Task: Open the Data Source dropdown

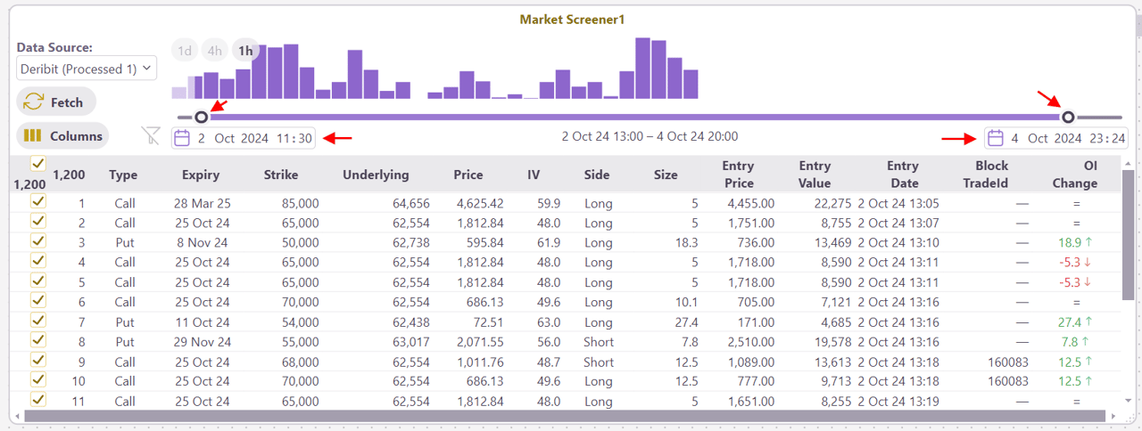Action: click(87, 69)
